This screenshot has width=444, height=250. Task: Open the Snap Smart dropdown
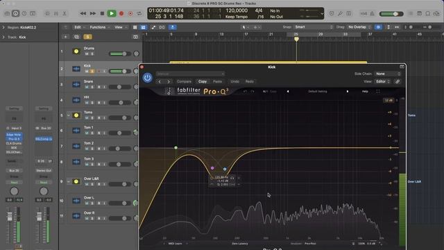coord(314,27)
